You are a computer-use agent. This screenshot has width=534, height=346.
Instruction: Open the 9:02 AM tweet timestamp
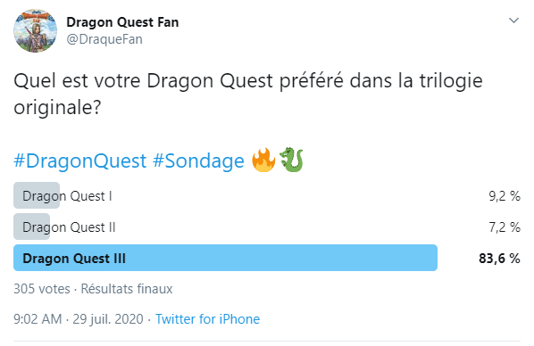click(x=38, y=319)
